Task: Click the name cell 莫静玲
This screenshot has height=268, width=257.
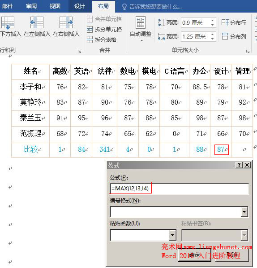Action: (30, 102)
